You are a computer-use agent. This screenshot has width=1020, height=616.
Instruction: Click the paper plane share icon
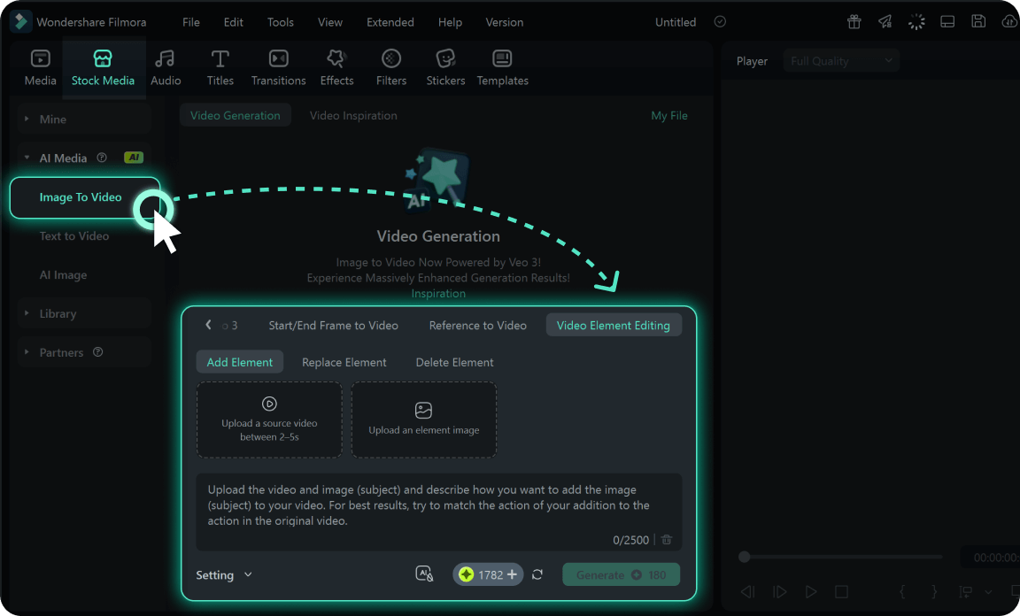point(885,21)
